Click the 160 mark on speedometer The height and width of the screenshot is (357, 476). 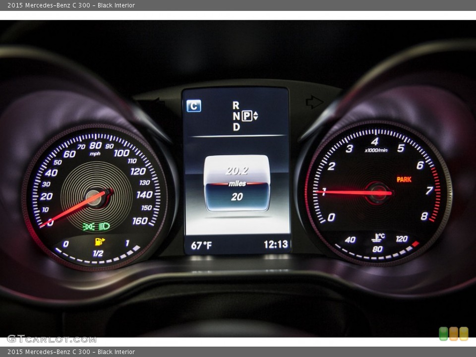[140, 221]
